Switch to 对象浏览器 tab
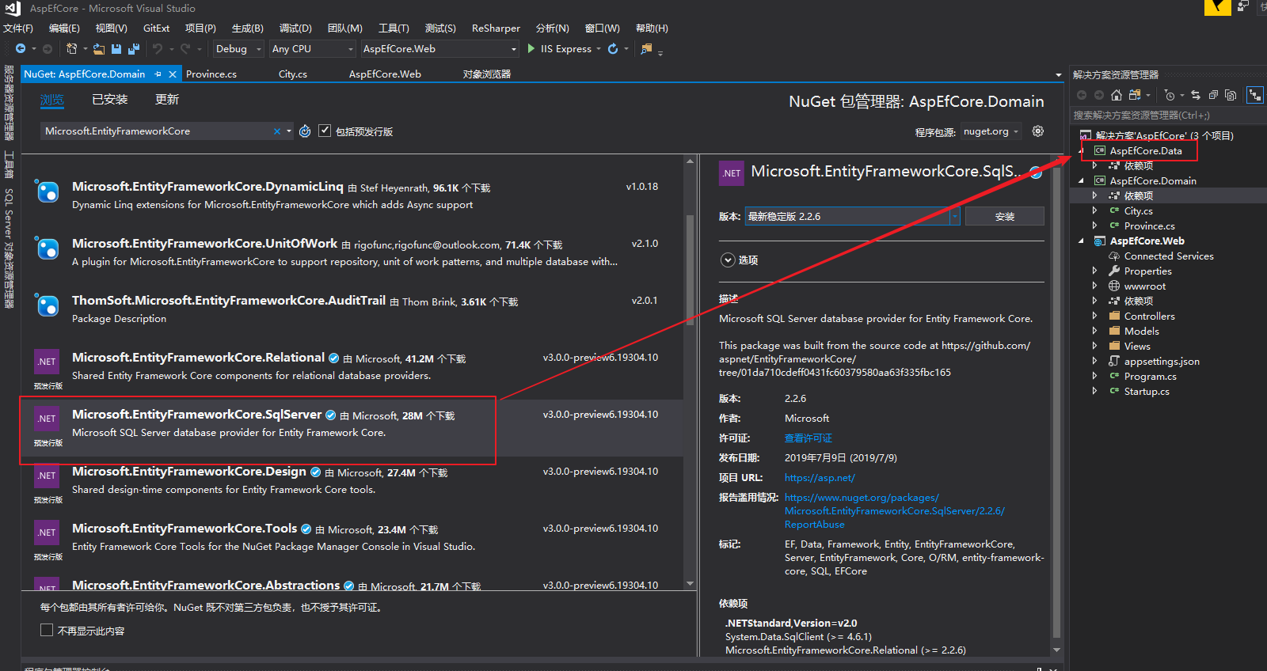Image resolution: width=1267 pixels, height=671 pixels. 487,74
